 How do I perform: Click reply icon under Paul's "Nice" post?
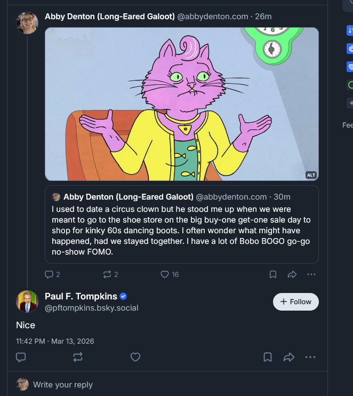click(21, 357)
